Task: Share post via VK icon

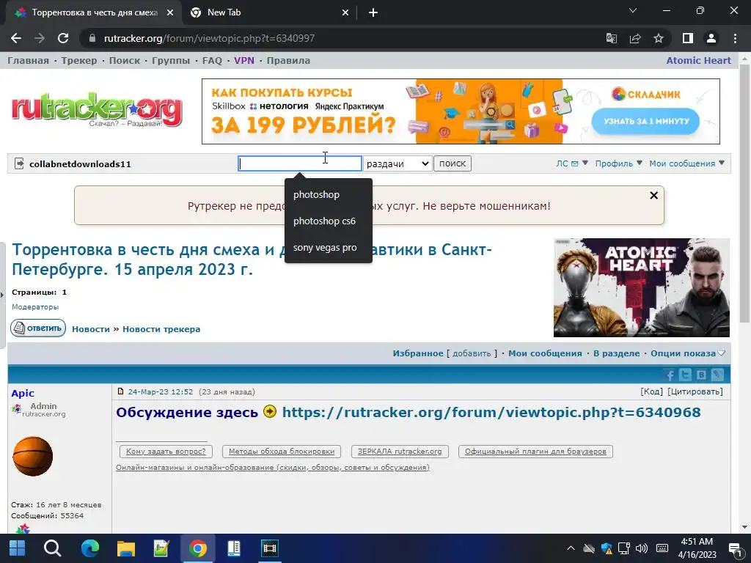Action: point(701,375)
